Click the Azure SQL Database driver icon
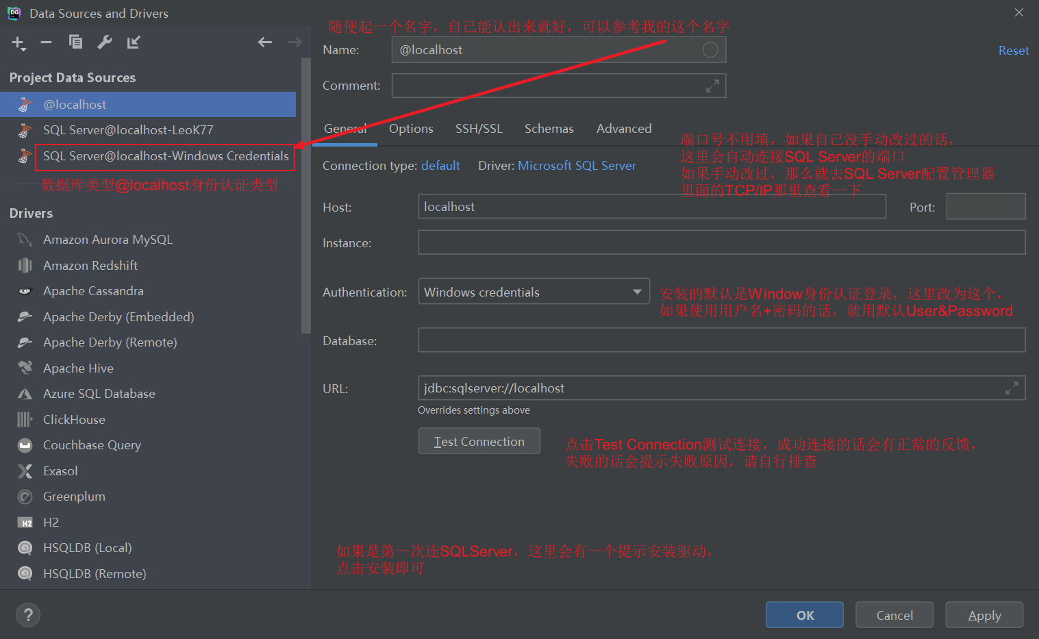Screen dimensions: 1039x639 25,394
